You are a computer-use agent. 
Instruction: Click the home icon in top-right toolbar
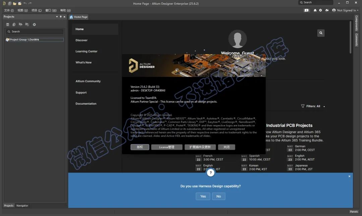(x=315, y=10)
